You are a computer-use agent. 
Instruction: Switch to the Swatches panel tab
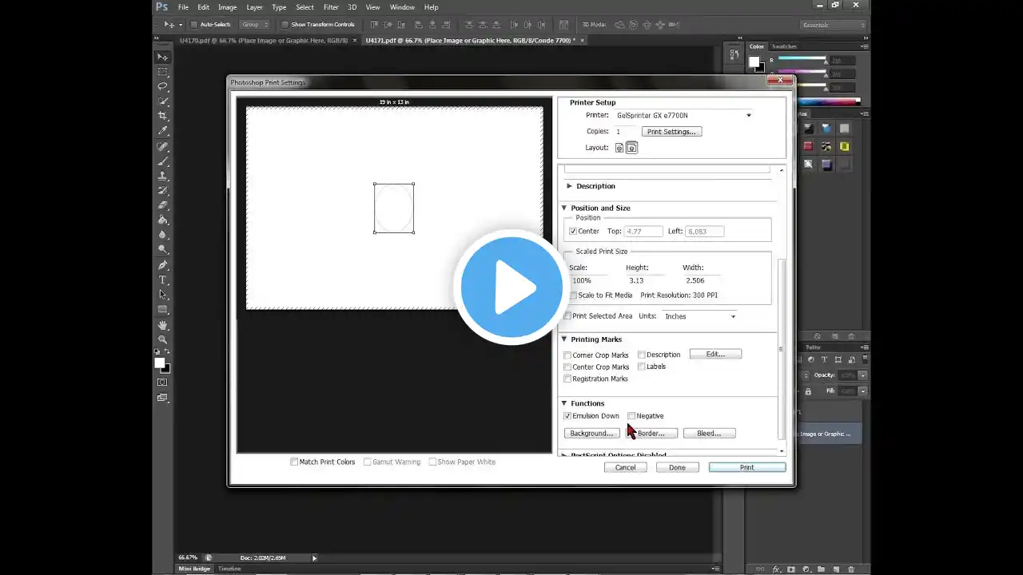point(784,46)
